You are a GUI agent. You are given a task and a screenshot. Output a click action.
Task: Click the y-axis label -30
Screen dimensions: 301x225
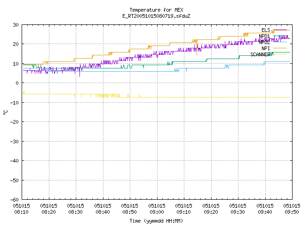(x=15, y=142)
